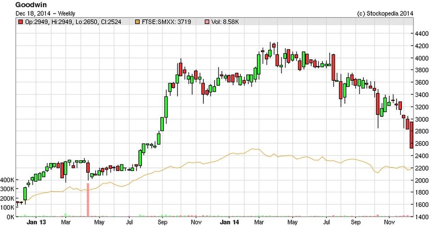The width and height of the screenshot is (432, 233).
Task: Click the 4000 price axis label
Action: point(422,58)
